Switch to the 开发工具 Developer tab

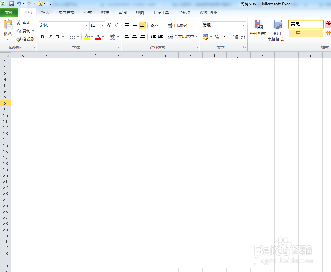[161, 13]
